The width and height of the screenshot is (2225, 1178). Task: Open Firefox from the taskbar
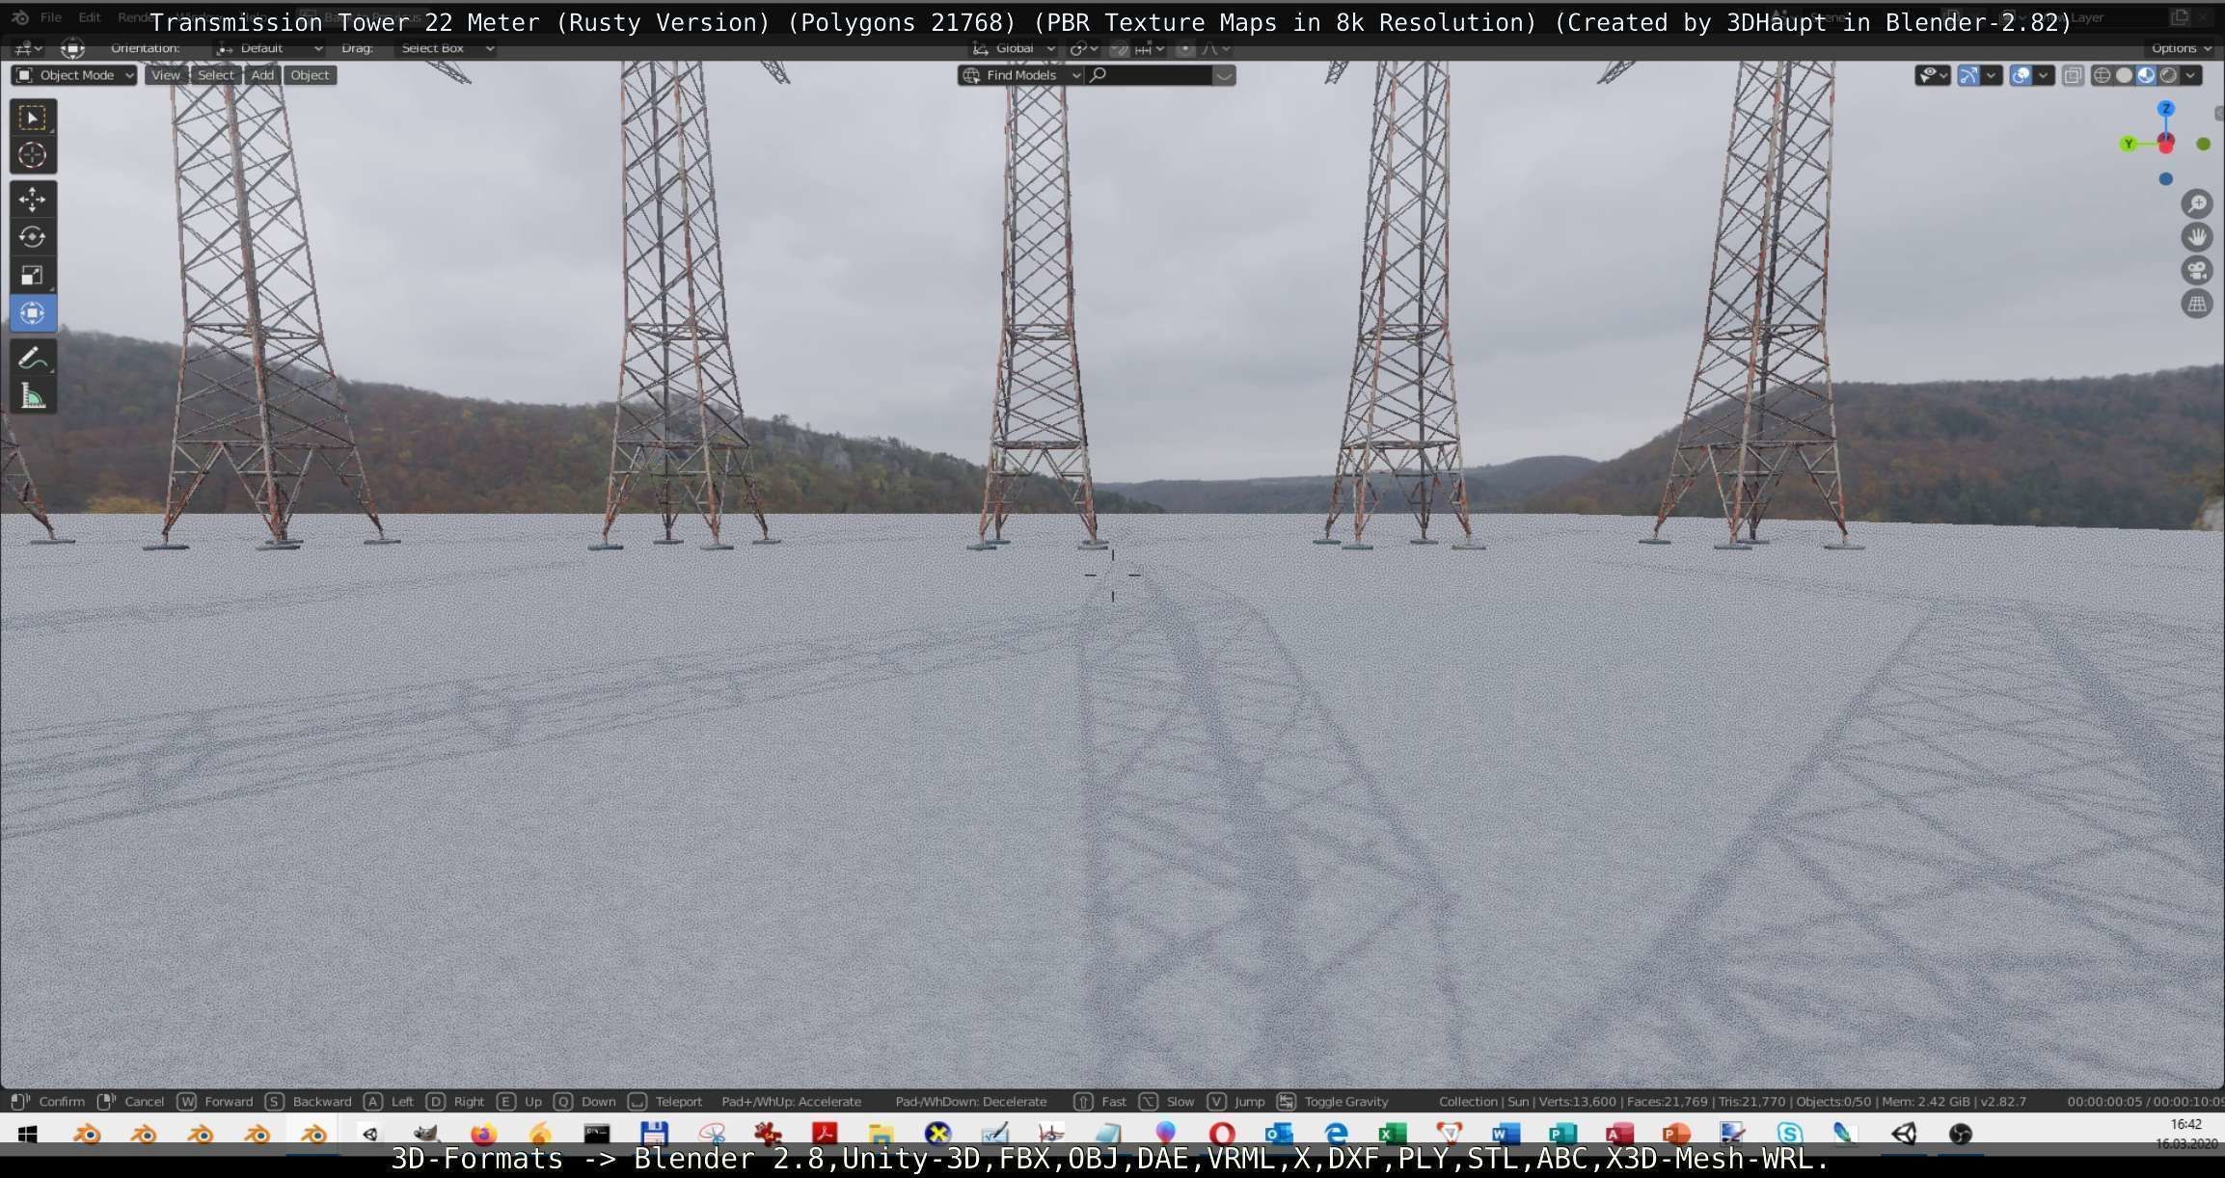[x=483, y=1134]
